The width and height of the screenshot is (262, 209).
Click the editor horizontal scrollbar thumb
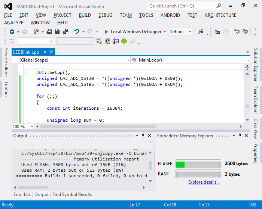pyautogui.click(x=98, y=127)
